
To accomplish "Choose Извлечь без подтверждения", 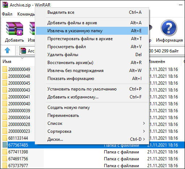I will pyautogui.click(x=92, y=71).
